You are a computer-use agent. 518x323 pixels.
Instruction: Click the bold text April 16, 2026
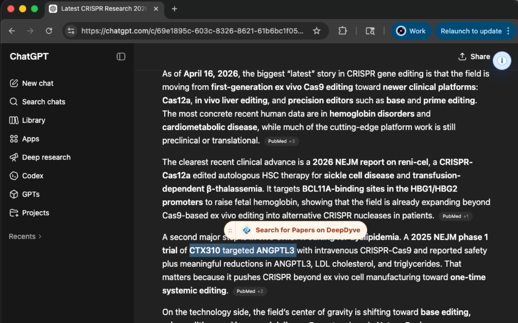pyautogui.click(x=211, y=74)
